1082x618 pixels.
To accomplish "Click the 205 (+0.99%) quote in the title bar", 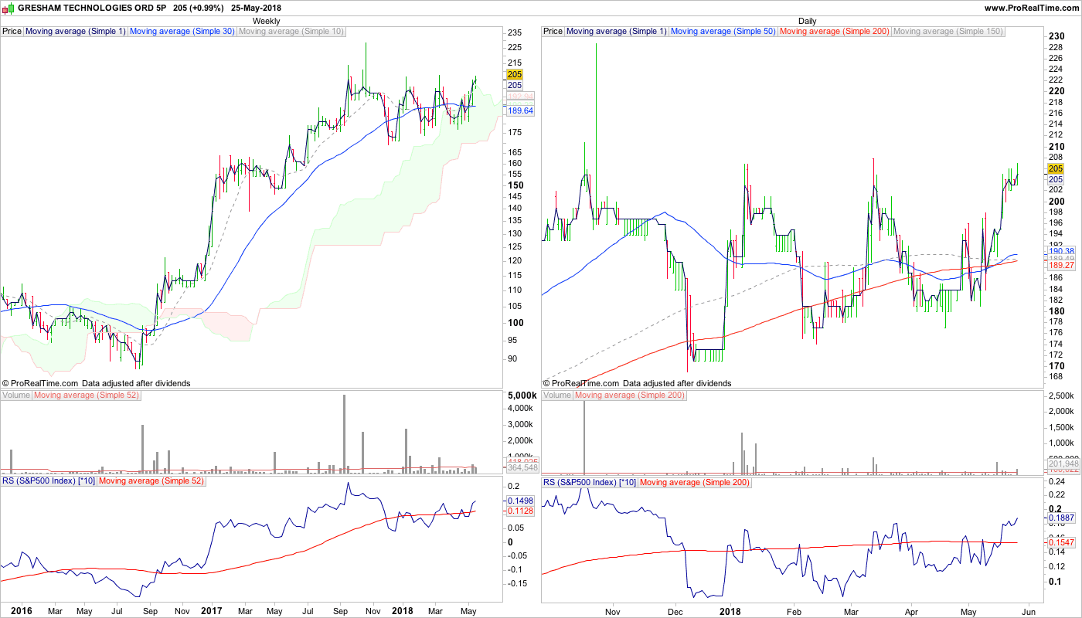I will 199,8.
